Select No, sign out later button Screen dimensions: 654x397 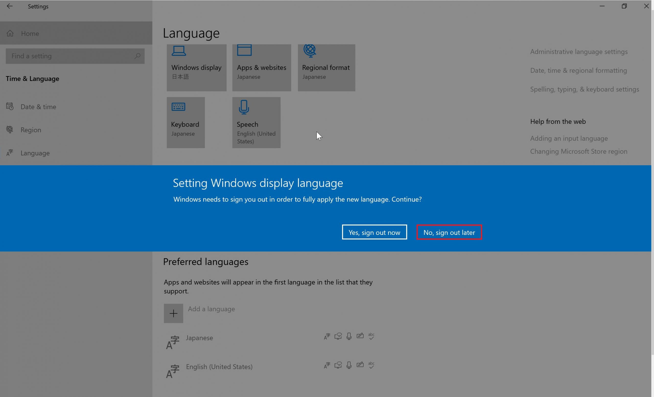pos(449,232)
